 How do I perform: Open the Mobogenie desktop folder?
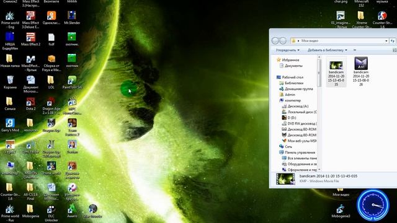pos(30,211)
